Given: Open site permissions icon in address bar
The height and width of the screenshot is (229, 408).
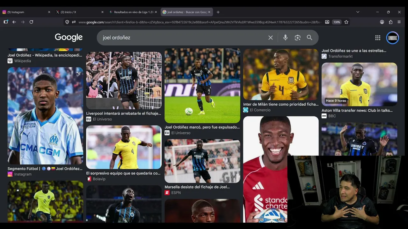Looking at the screenshot, I should (74, 22).
